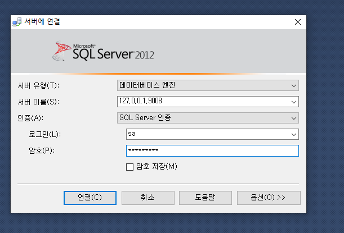The width and height of the screenshot is (344, 233).
Task: Click the SQL Server 2012 logo
Action: click(x=103, y=51)
